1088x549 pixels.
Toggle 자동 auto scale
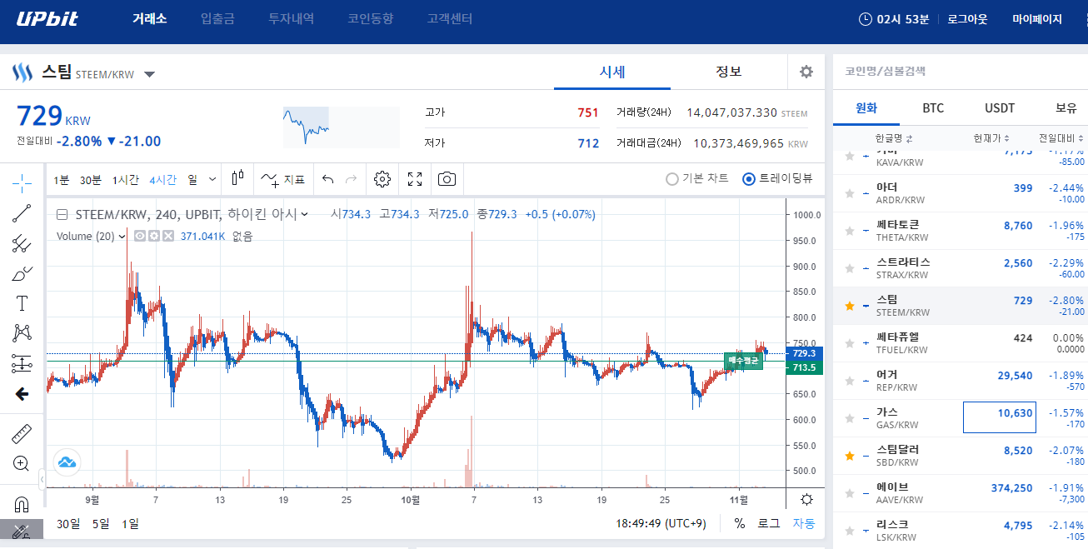click(803, 523)
